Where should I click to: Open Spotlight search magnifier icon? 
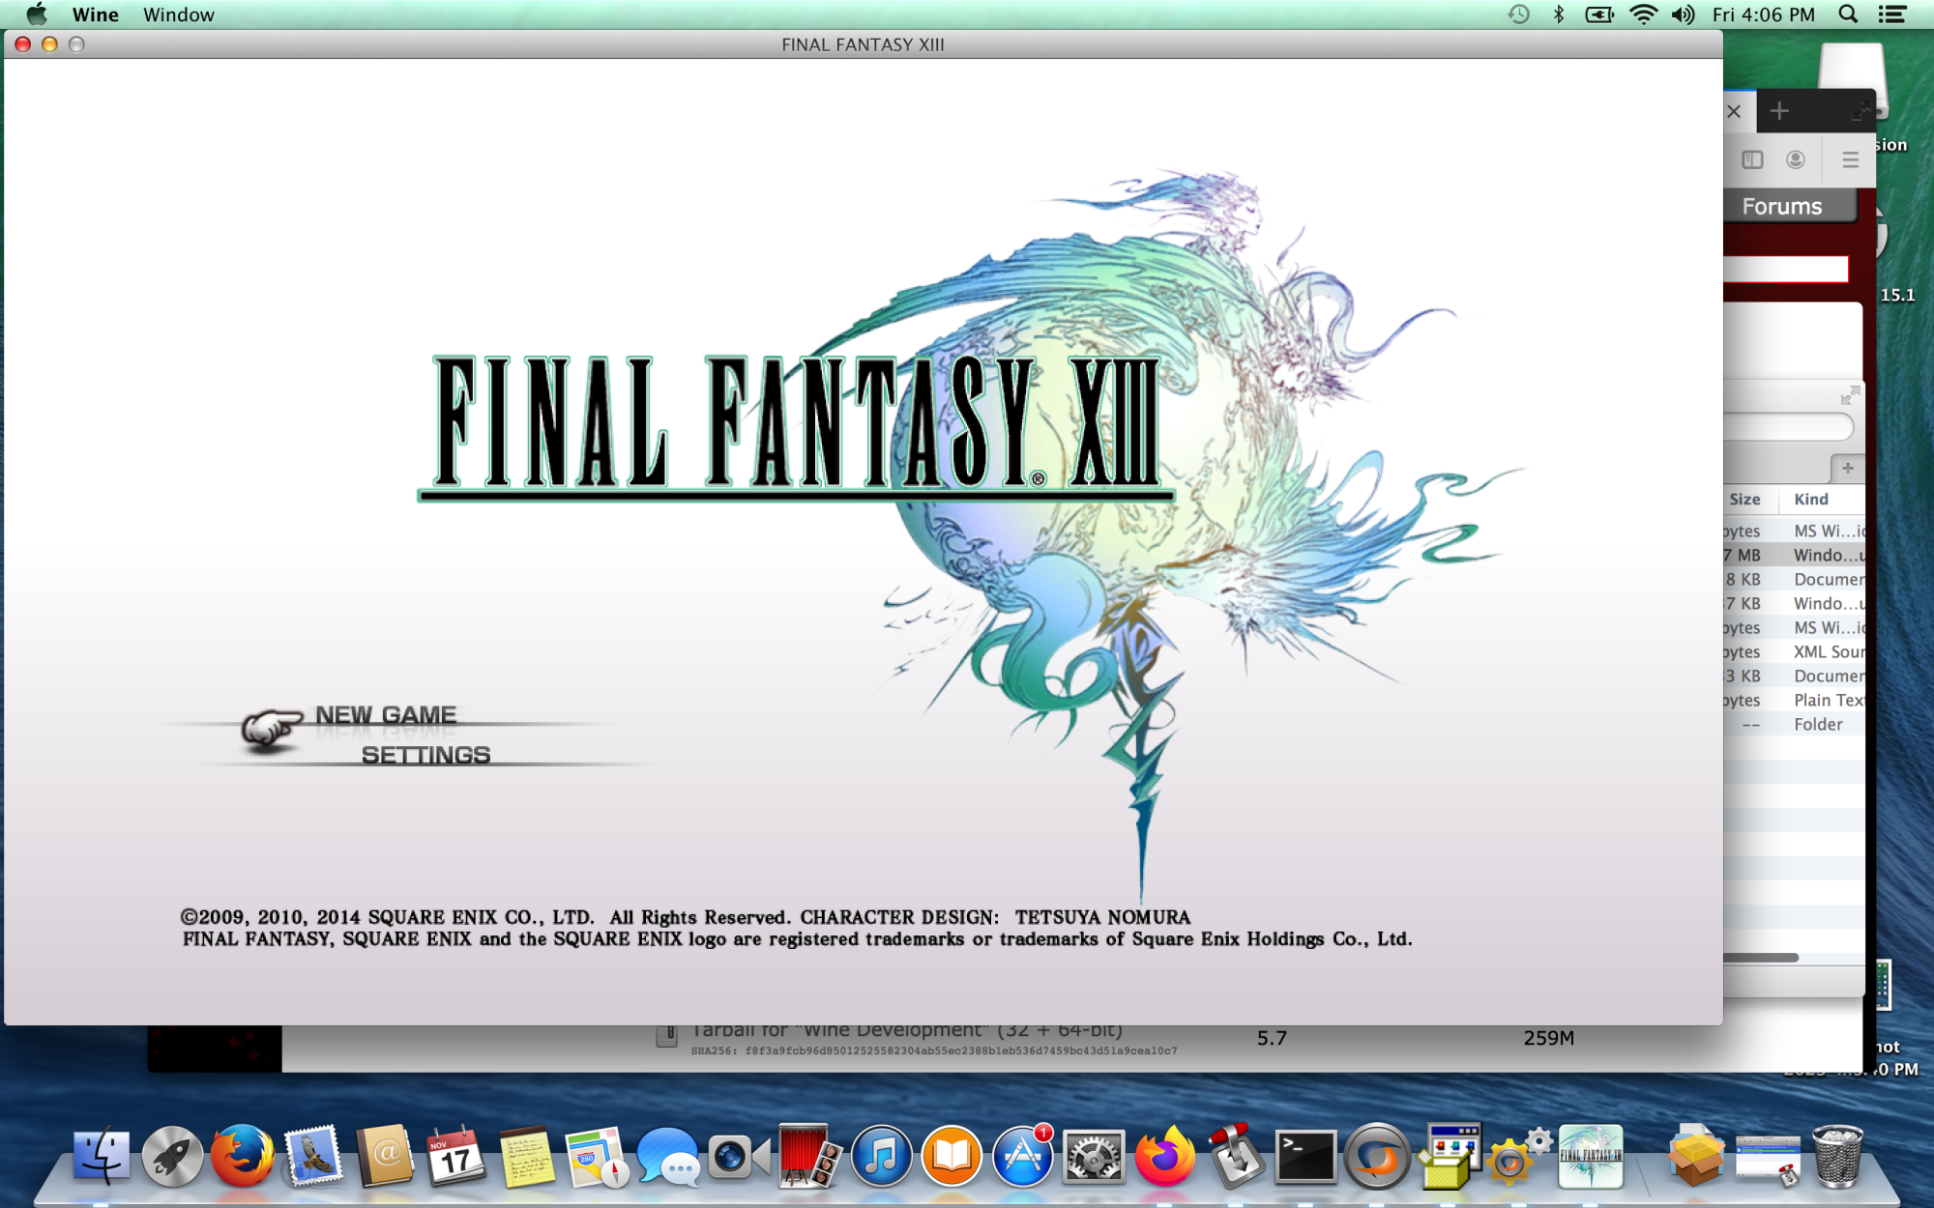pyautogui.click(x=1848, y=14)
